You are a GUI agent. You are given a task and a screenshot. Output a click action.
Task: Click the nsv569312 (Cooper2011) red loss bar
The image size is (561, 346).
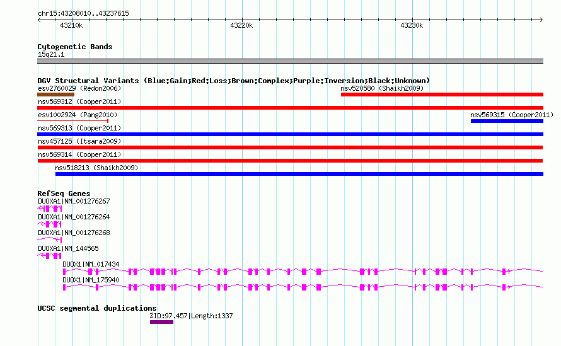[290, 108]
